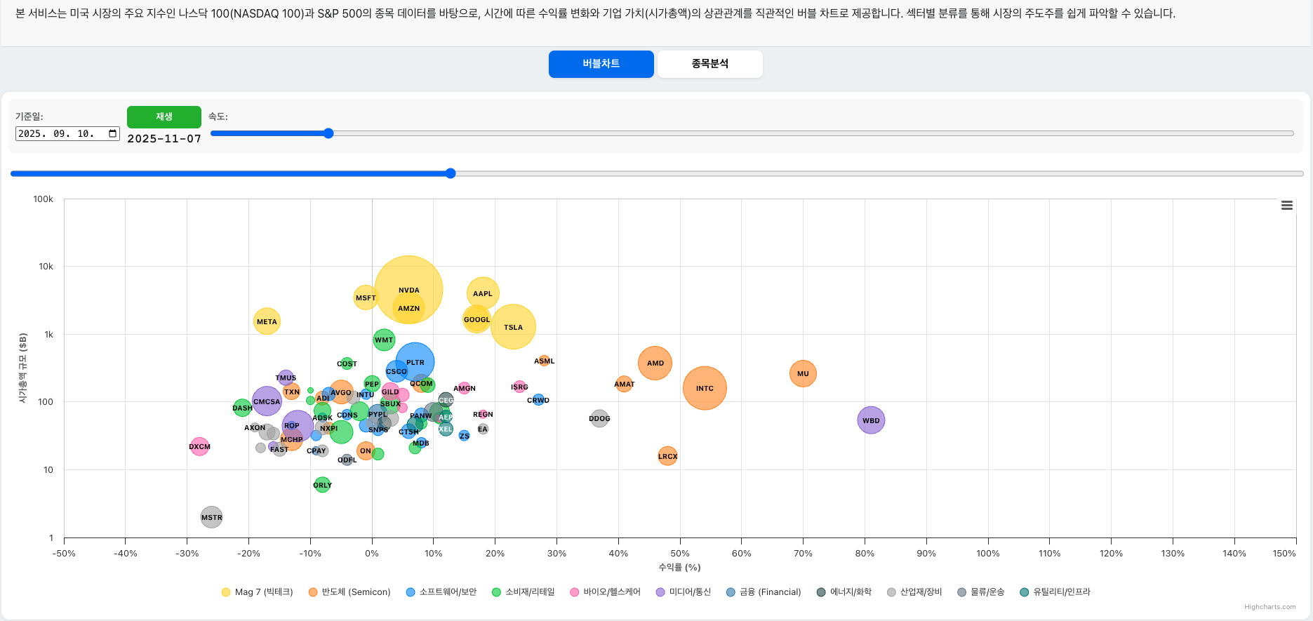Click the 수익률 (%) axis title
This screenshot has height=621, width=1313.
[x=679, y=567]
